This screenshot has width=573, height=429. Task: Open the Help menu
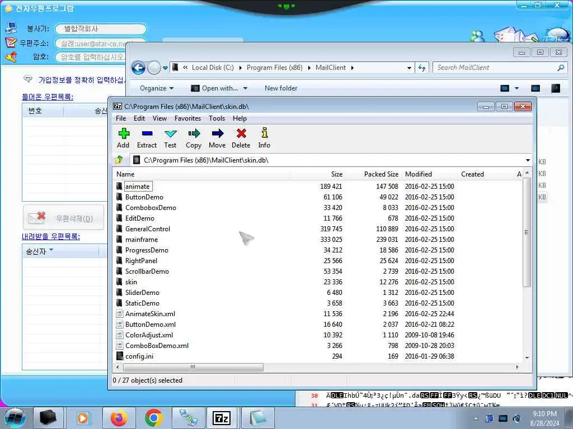(x=239, y=118)
